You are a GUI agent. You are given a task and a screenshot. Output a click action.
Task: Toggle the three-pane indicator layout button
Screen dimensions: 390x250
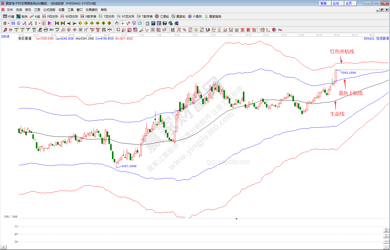pos(386,230)
